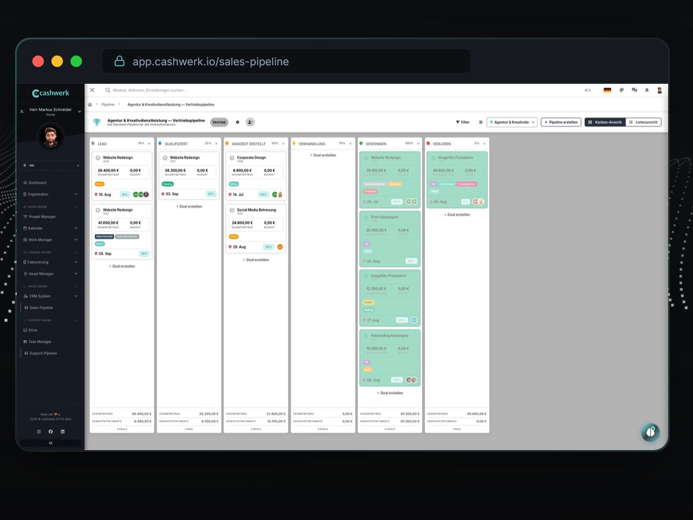Image resolution: width=693 pixels, height=520 pixels.
Task: Click the close X next to search
Action: click(92, 90)
